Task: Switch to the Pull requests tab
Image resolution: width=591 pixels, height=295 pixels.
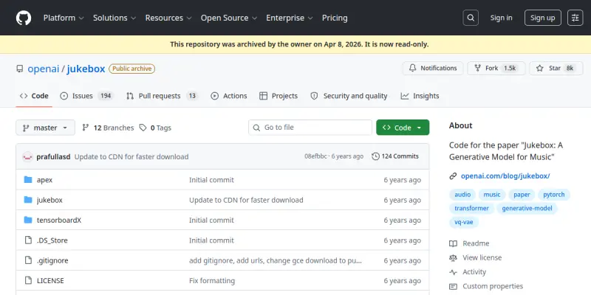Action: point(162,96)
